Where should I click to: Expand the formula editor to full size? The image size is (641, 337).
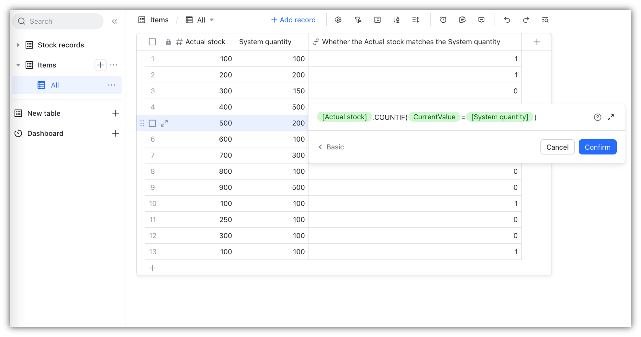(x=611, y=117)
